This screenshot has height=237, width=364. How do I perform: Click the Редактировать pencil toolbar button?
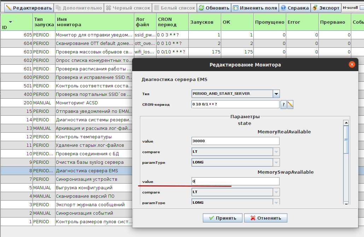click(x=27, y=8)
